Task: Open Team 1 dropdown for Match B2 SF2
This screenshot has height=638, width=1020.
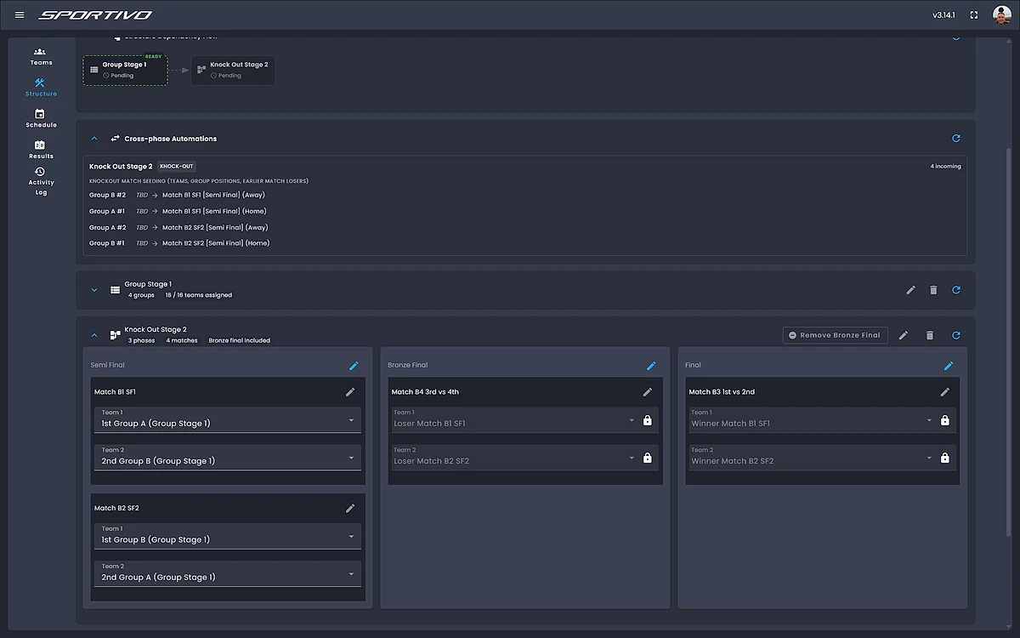Action: click(x=228, y=536)
